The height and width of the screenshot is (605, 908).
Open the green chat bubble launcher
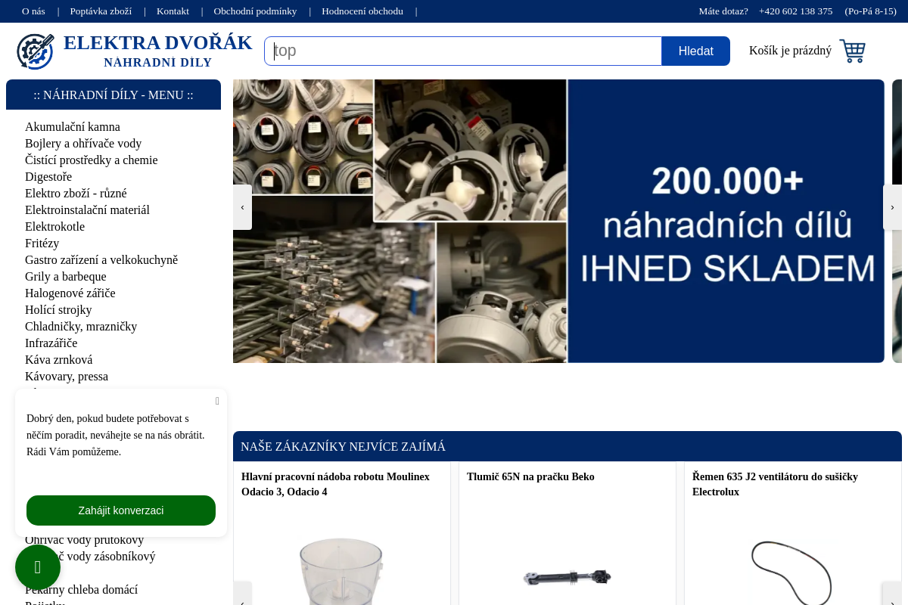[x=38, y=567]
